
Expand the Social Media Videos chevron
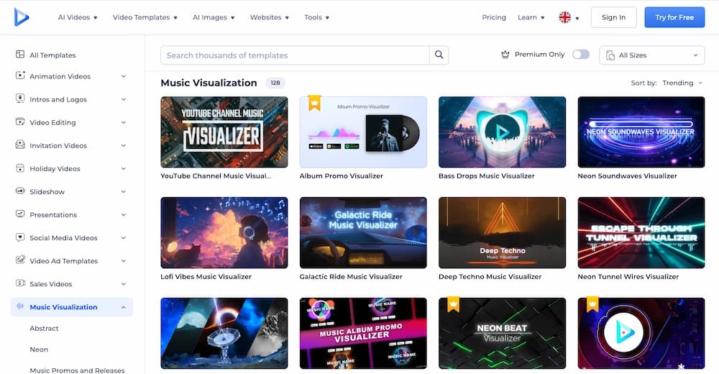click(124, 238)
